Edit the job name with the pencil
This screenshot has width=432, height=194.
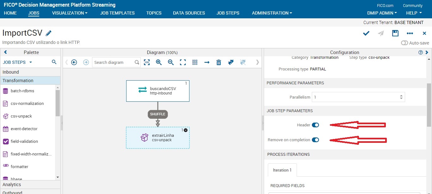pos(49,33)
